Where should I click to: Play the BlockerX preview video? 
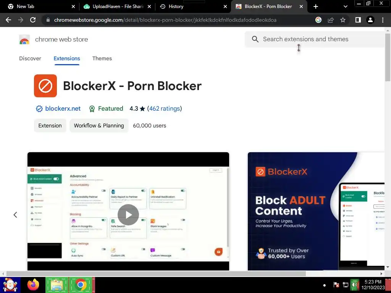(128, 215)
